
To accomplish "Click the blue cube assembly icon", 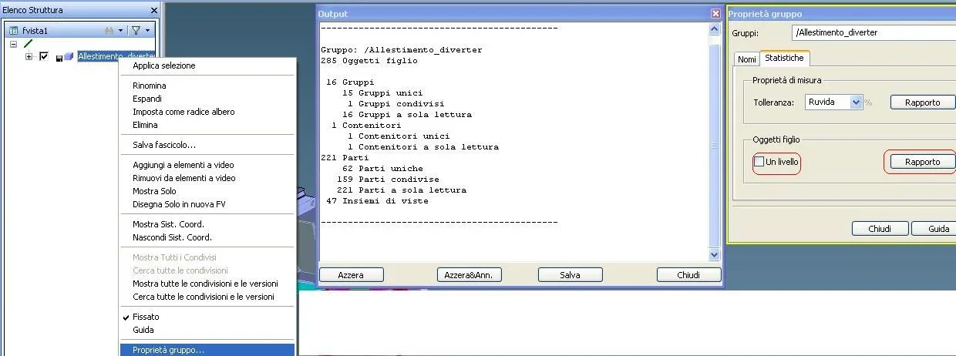I will pos(69,56).
